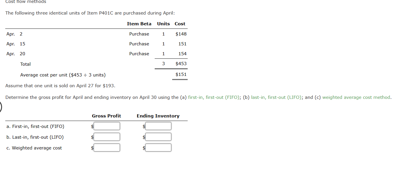Select the Ending Inventory column header
This screenshot has height=173, width=401.
(158, 116)
